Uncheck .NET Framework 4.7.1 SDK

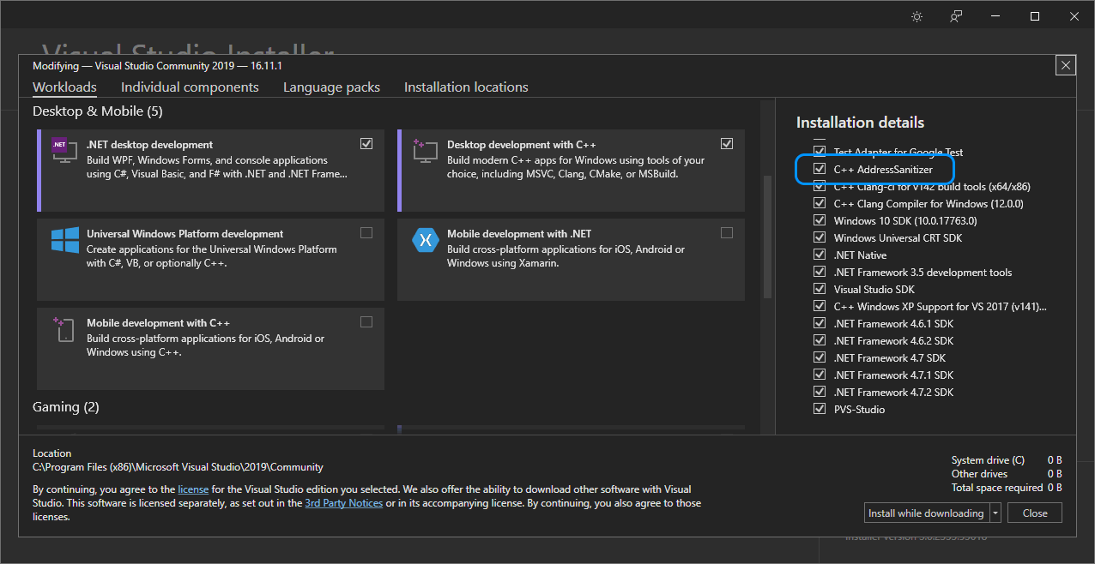click(820, 375)
